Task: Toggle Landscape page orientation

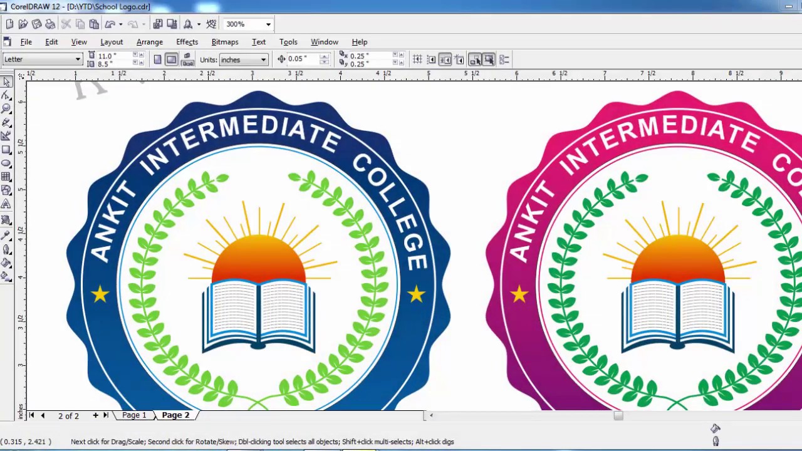Action: tap(172, 60)
